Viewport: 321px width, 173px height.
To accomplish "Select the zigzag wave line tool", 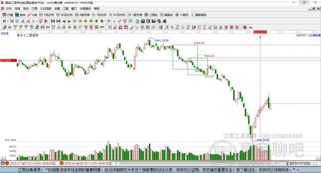I will [x=137, y=27].
